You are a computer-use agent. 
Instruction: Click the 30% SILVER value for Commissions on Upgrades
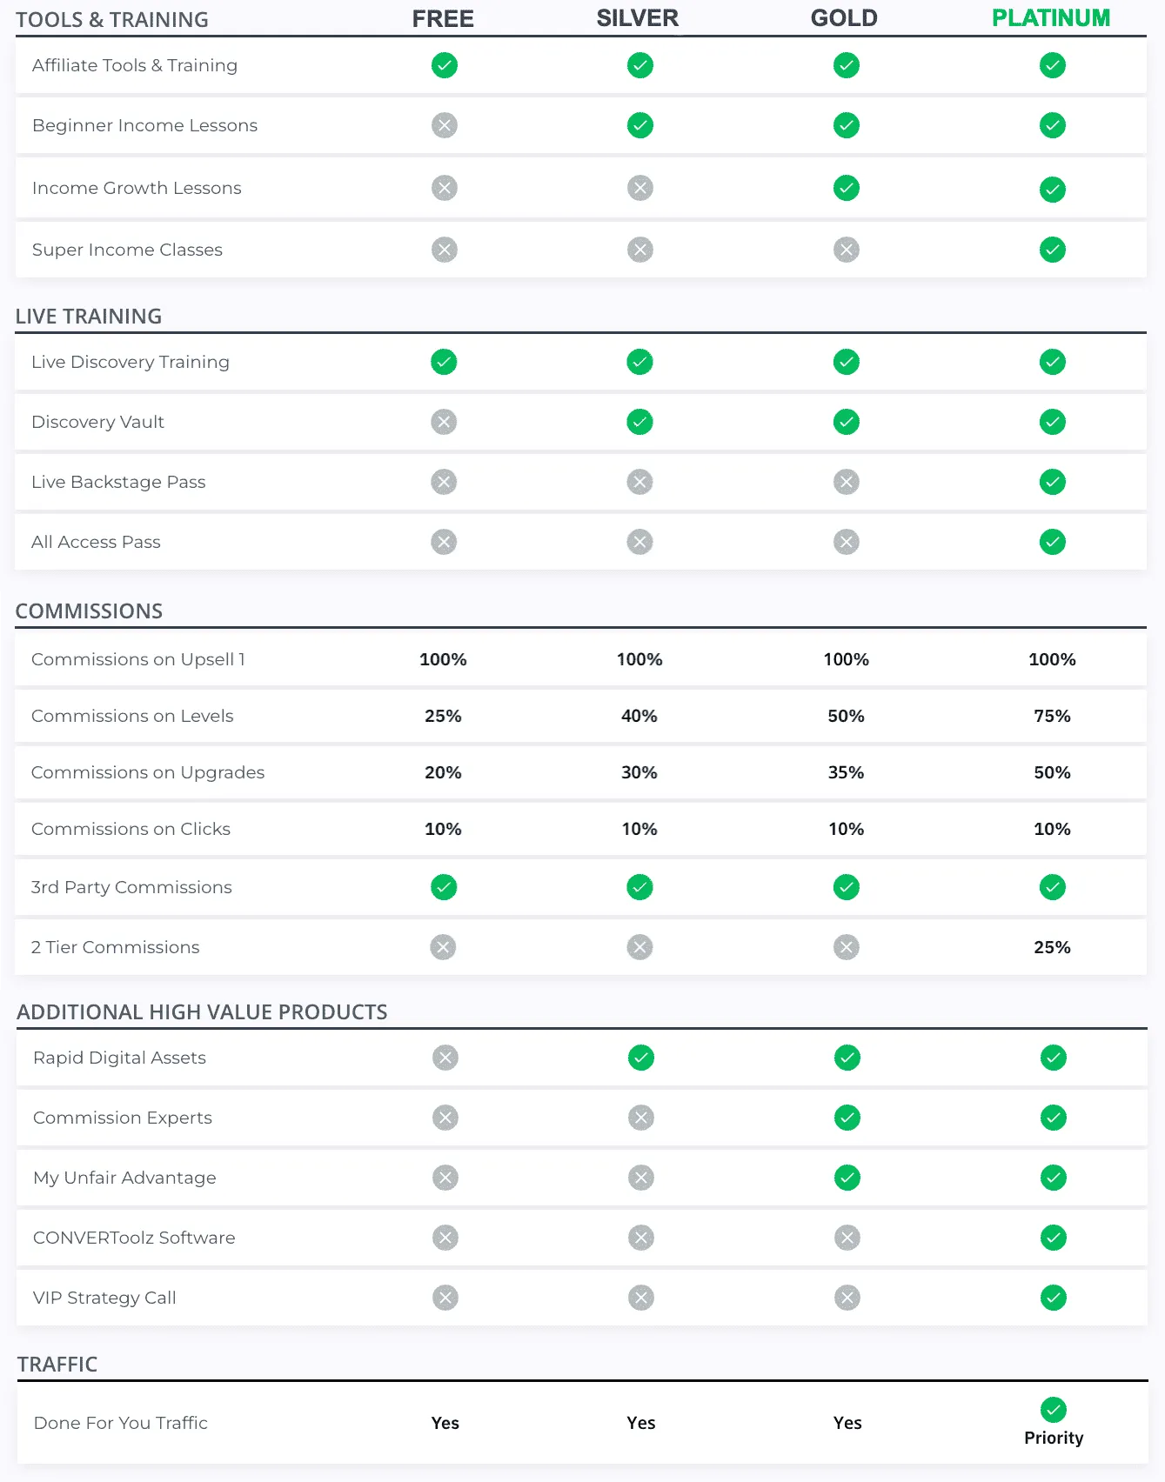point(639,772)
